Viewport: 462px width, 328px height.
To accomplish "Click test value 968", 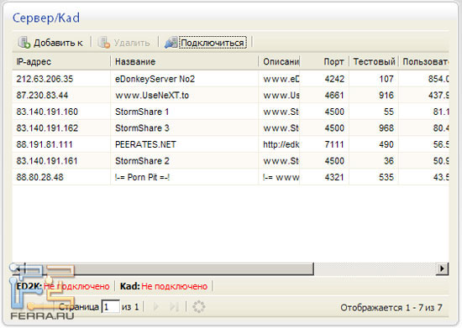I will 386,128.
